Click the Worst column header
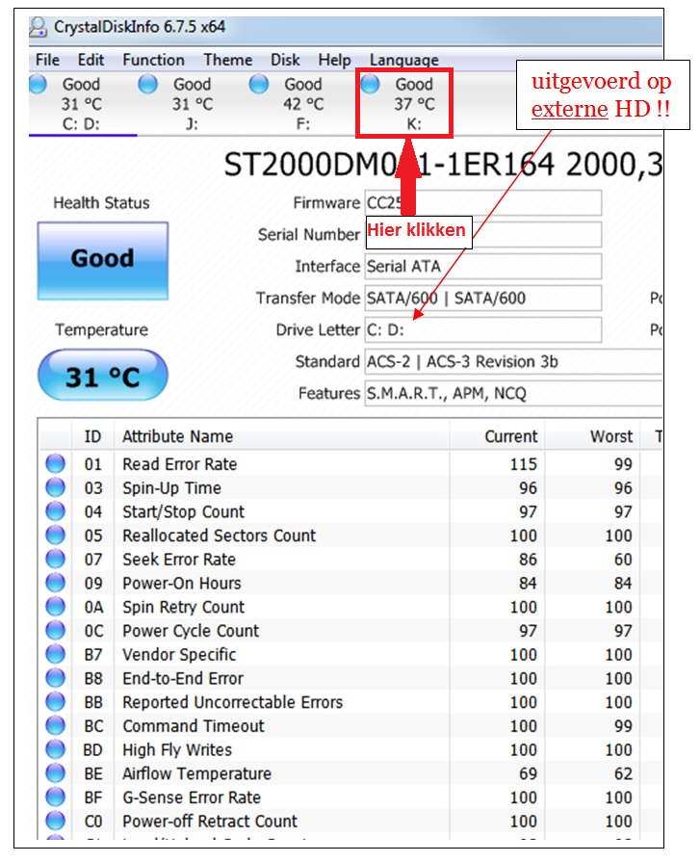Viewport: 700px width, 862px height. pyautogui.click(x=592, y=436)
